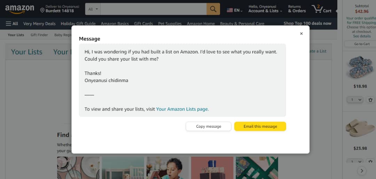Click the search magnifier button
Image resolution: width=376 pixels, height=179 pixels.
point(213,9)
